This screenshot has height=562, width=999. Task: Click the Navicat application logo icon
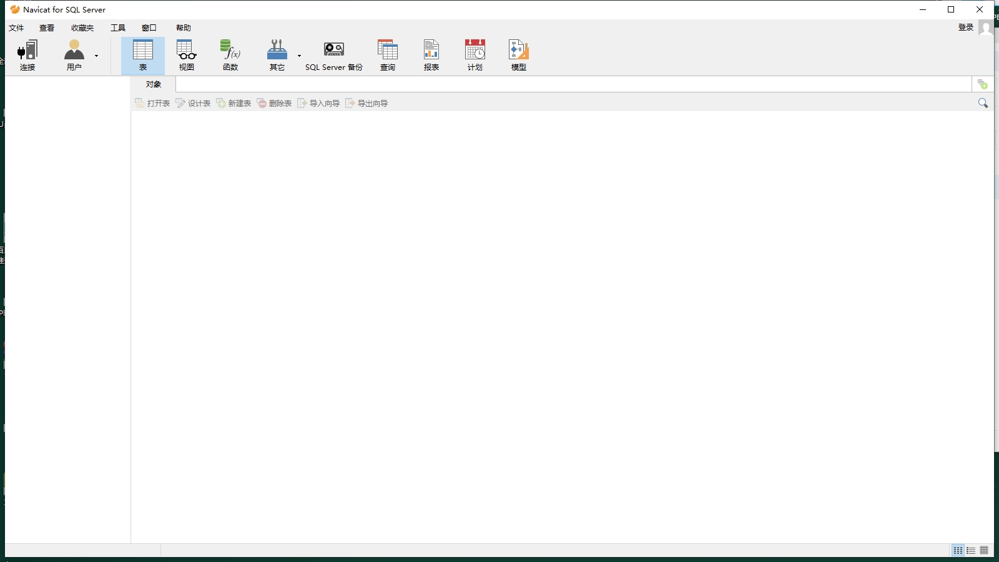(x=15, y=9)
